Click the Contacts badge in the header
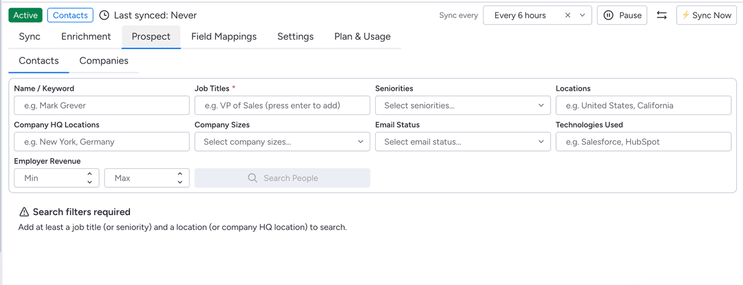The height and width of the screenshot is (285, 743). (x=70, y=15)
